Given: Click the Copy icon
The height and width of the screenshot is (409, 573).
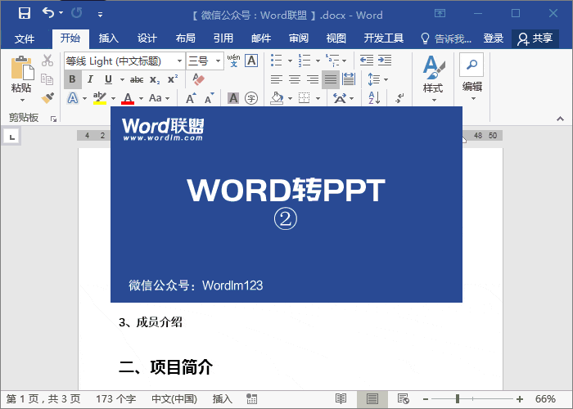Looking at the screenshot, I should [x=47, y=79].
